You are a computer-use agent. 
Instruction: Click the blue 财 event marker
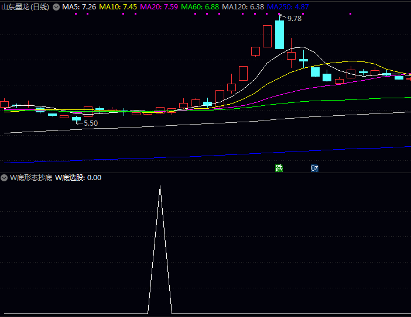click(314, 168)
